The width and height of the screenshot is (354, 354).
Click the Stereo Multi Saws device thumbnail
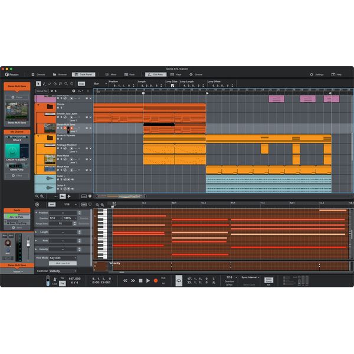coord(17,112)
